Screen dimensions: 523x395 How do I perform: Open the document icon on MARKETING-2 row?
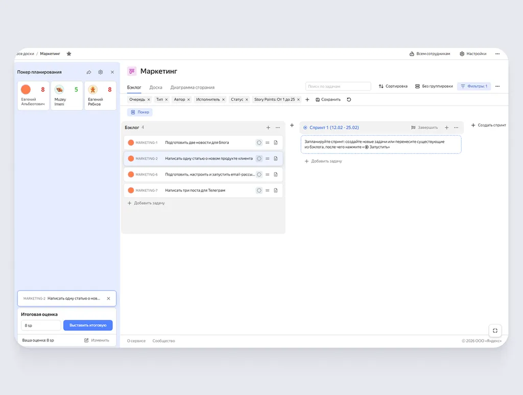coord(276,159)
